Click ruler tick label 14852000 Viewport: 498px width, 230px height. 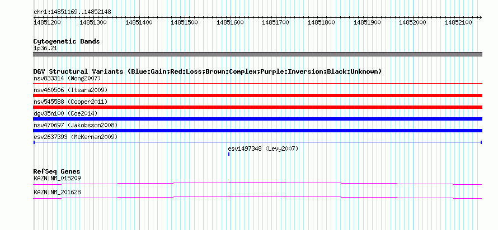412,22
